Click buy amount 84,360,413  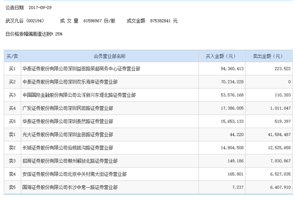coord(232,69)
